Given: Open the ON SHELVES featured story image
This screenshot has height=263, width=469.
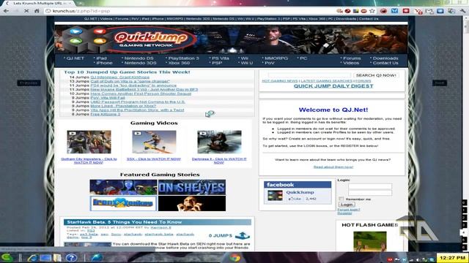Looking at the screenshot, I should point(192,187).
